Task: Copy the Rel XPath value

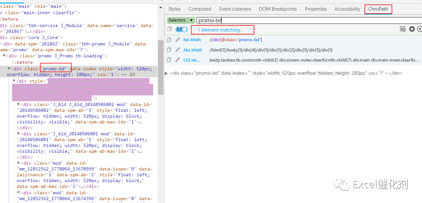Action: [x=169, y=40]
